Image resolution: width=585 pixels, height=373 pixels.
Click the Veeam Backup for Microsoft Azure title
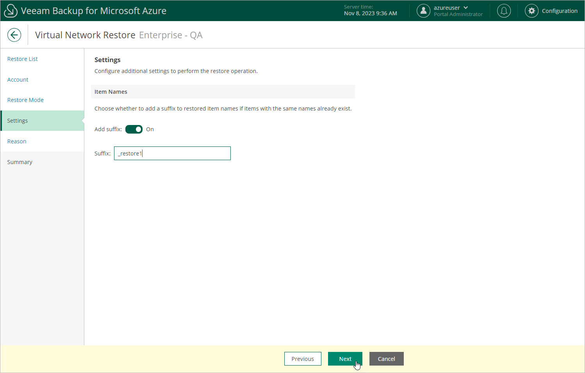[94, 11]
